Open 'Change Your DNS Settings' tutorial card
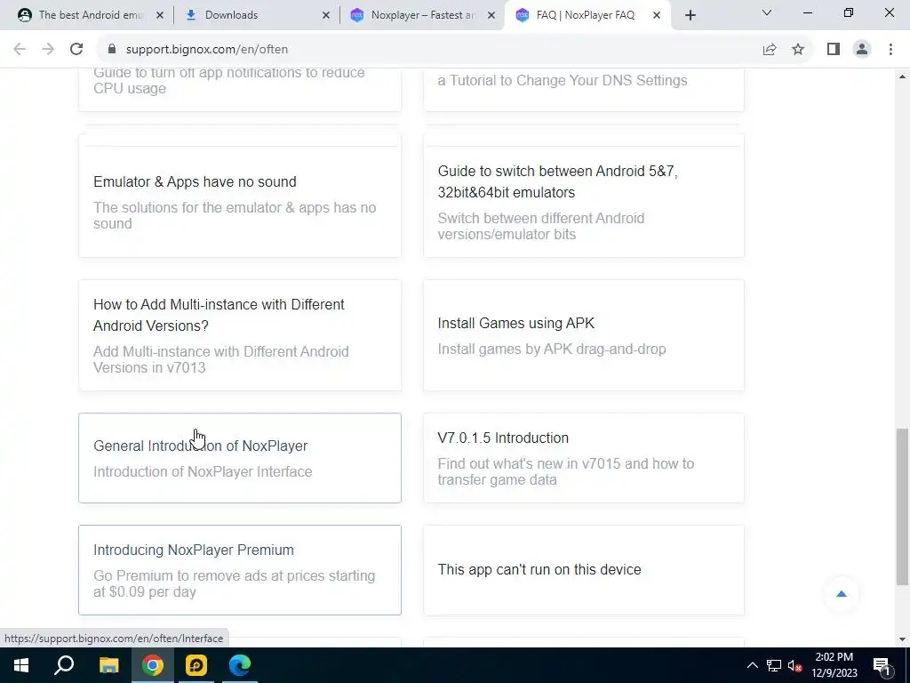The height and width of the screenshot is (683, 910). (x=583, y=90)
